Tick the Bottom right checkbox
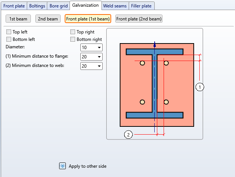This screenshot has height=177, width=235. pos(73,39)
